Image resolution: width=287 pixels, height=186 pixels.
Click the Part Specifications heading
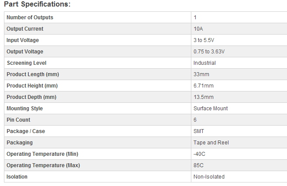37,4
